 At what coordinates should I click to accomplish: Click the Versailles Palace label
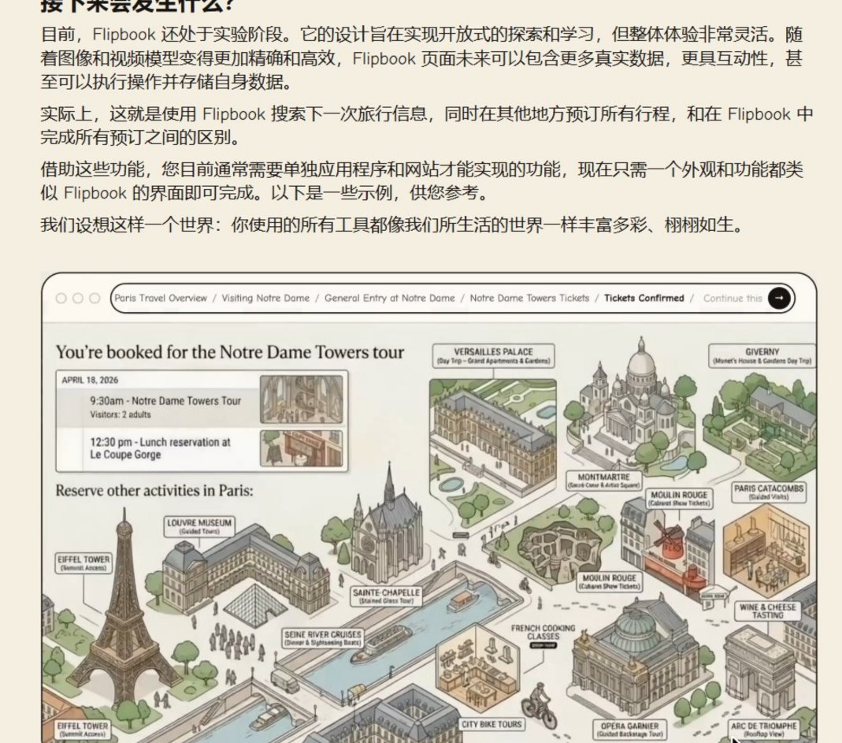tap(493, 355)
